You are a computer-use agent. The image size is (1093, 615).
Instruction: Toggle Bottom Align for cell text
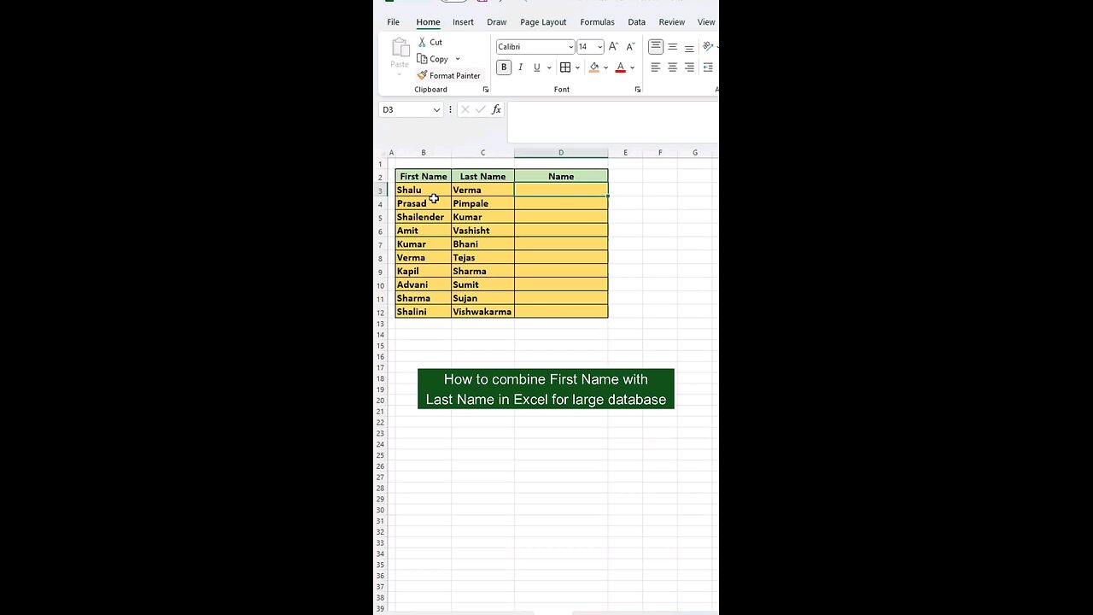click(x=689, y=47)
